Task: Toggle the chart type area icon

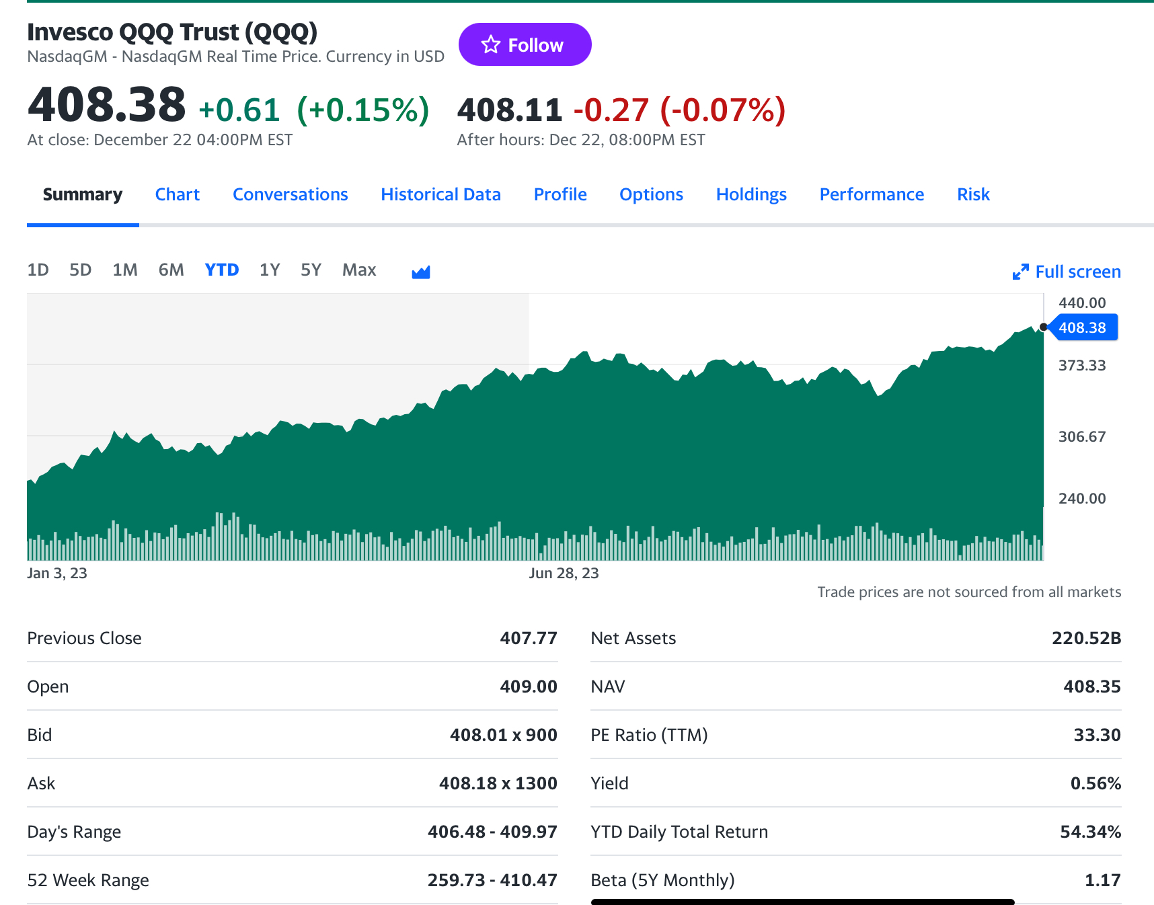Action: tap(420, 271)
